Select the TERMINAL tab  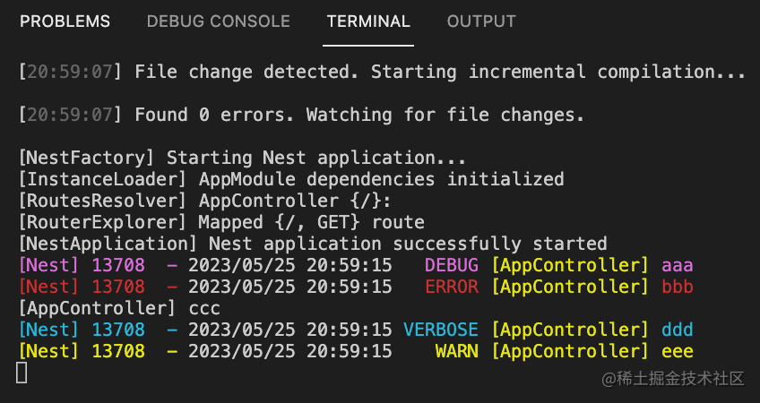[x=368, y=21]
